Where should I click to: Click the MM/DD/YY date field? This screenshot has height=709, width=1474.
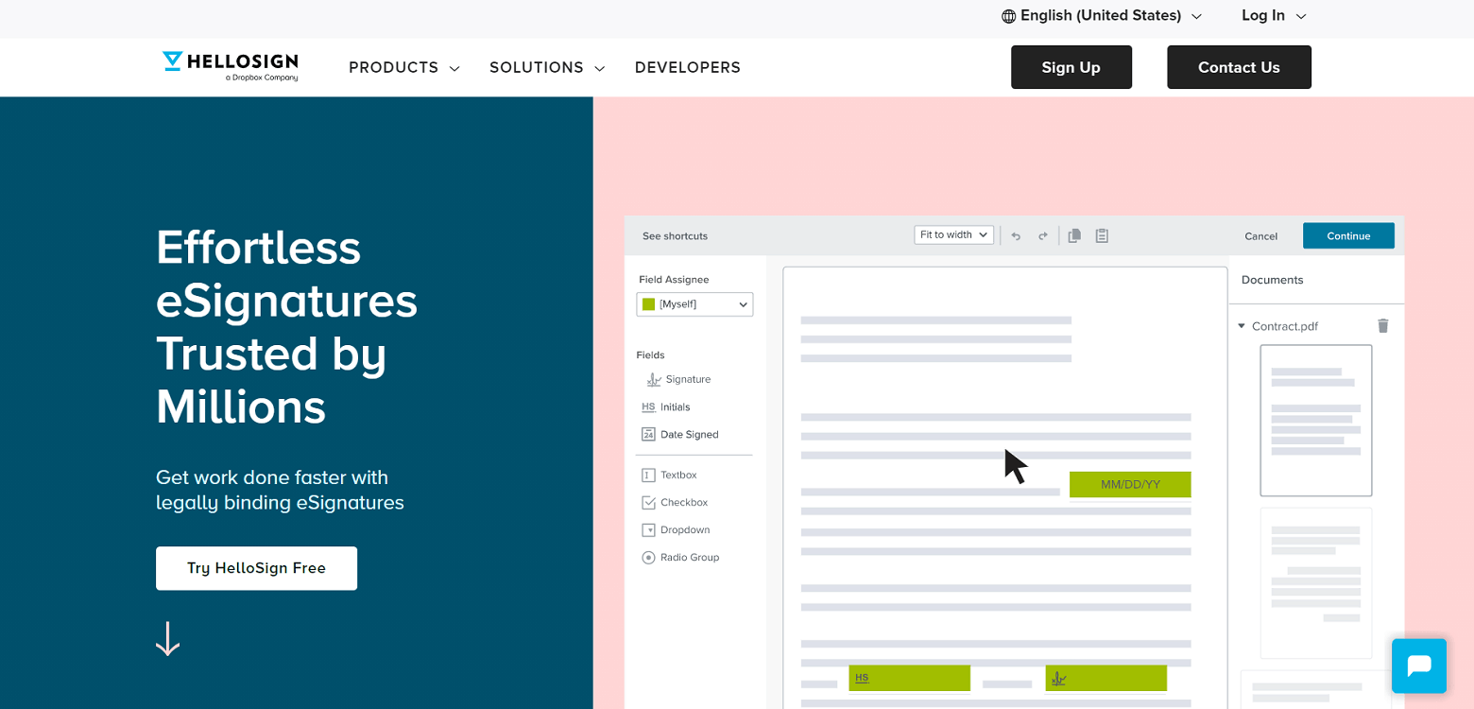tap(1130, 485)
